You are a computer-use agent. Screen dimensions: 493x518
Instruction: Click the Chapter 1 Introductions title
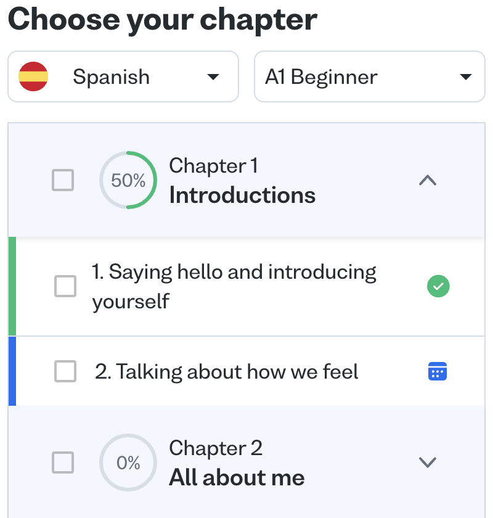coord(242,195)
